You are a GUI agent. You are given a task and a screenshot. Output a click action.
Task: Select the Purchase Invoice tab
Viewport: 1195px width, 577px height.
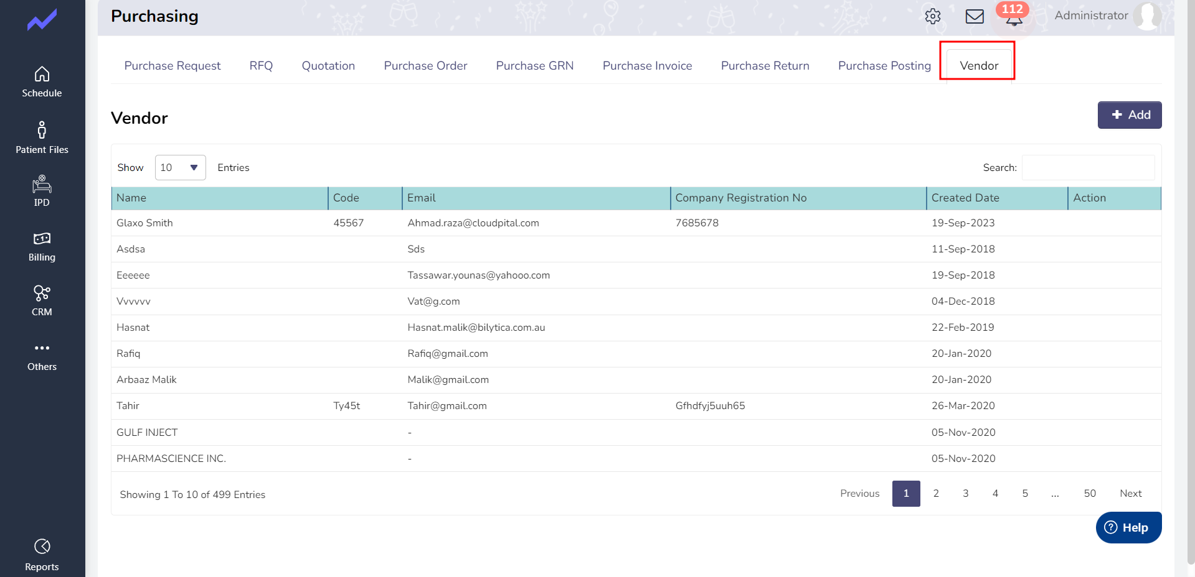click(x=647, y=66)
